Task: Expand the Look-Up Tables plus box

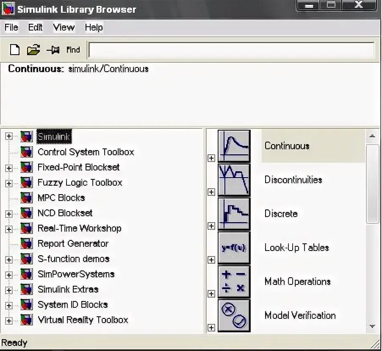Action: click(x=211, y=260)
